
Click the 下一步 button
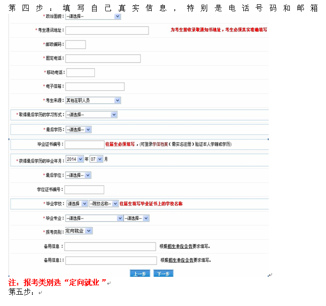click(x=163, y=274)
